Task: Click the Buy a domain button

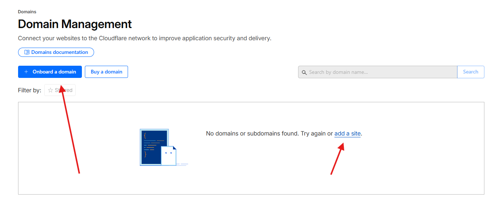Action: click(106, 72)
